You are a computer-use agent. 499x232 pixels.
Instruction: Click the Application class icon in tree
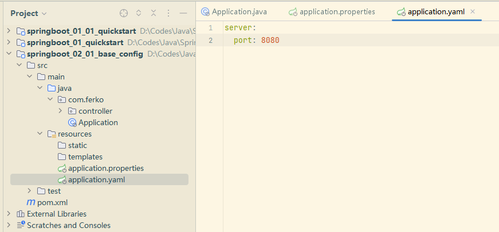tap(73, 122)
